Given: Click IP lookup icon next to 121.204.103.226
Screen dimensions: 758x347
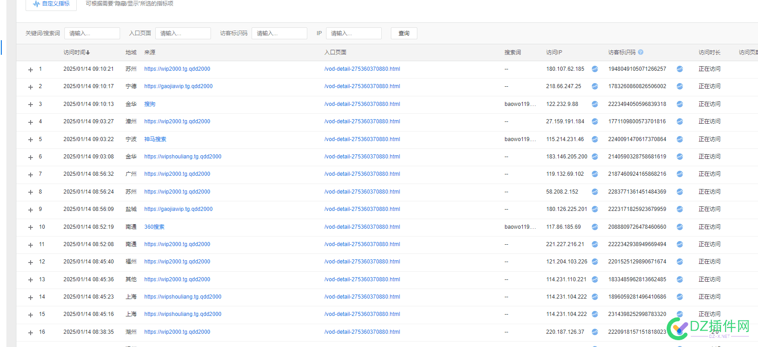Looking at the screenshot, I should coord(595,262).
